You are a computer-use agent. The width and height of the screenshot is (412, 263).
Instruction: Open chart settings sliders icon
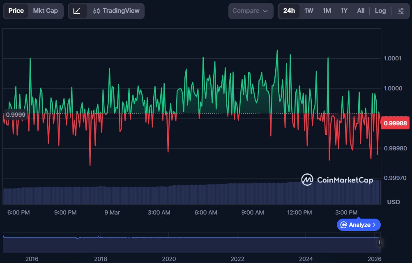pyautogui.click(x=400, y=11)
